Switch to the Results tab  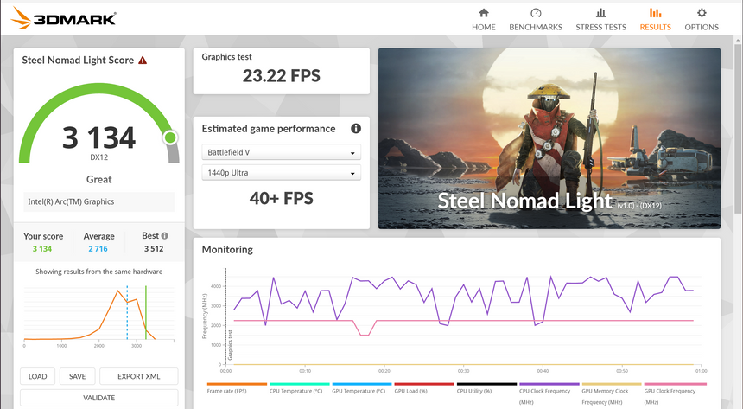pyautogui.click(x=655, y=19)
